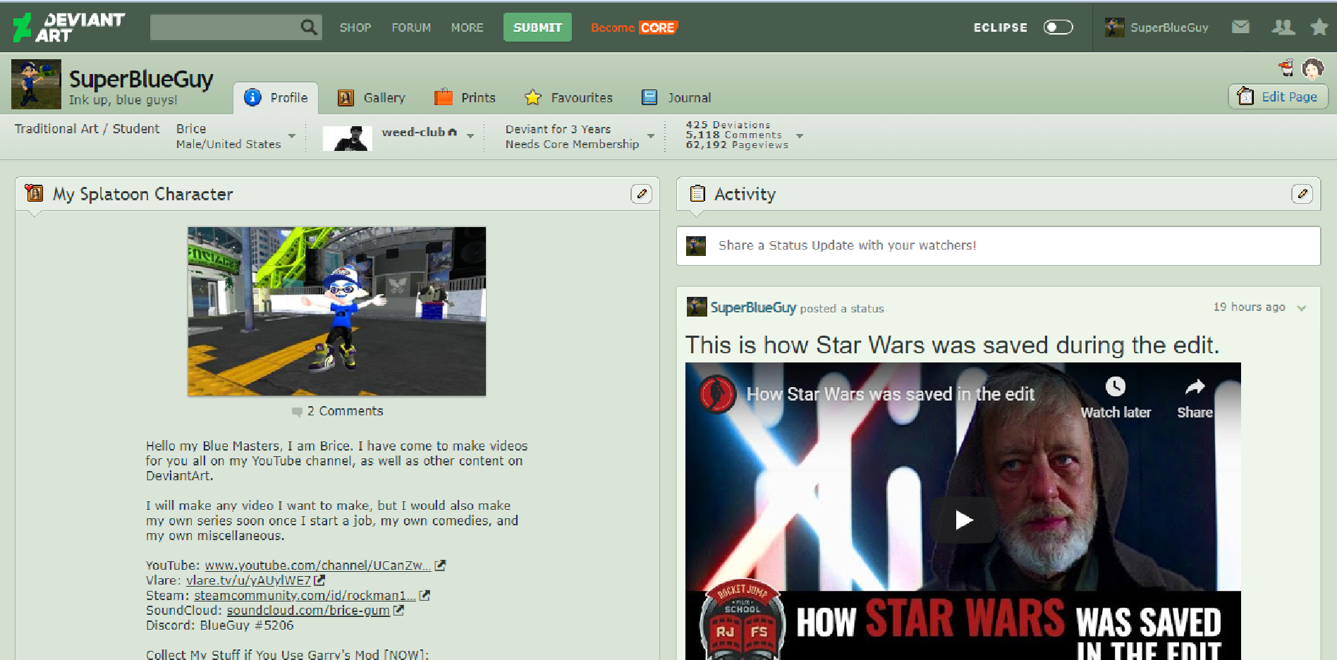Screen dimensions: 1337x660
Task: Click the Needs Core Membership text
Action: (572, 144)
